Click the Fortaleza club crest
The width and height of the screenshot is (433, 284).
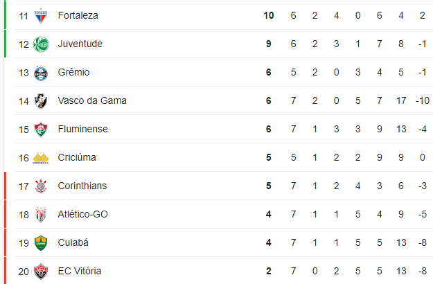[41, 16]
